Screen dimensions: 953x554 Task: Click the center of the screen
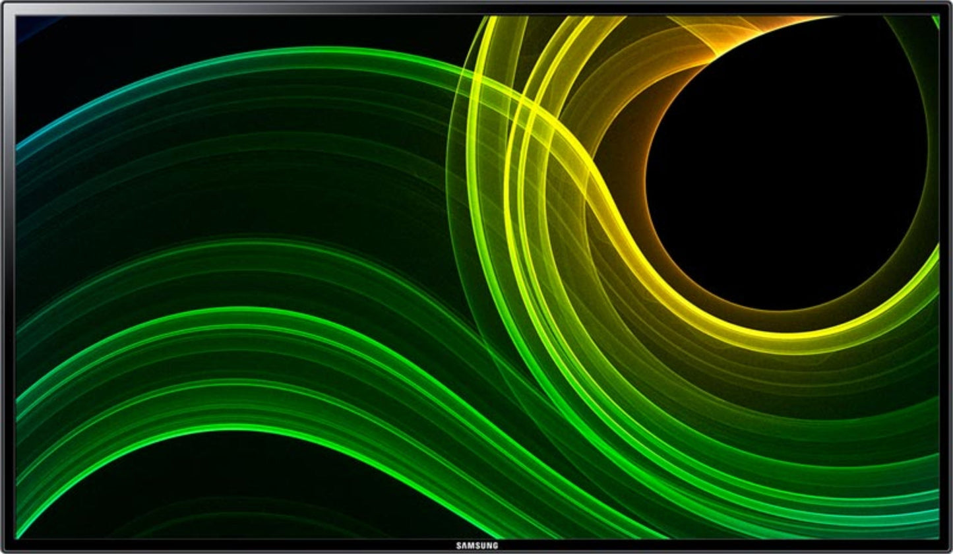tap(476, 277)
